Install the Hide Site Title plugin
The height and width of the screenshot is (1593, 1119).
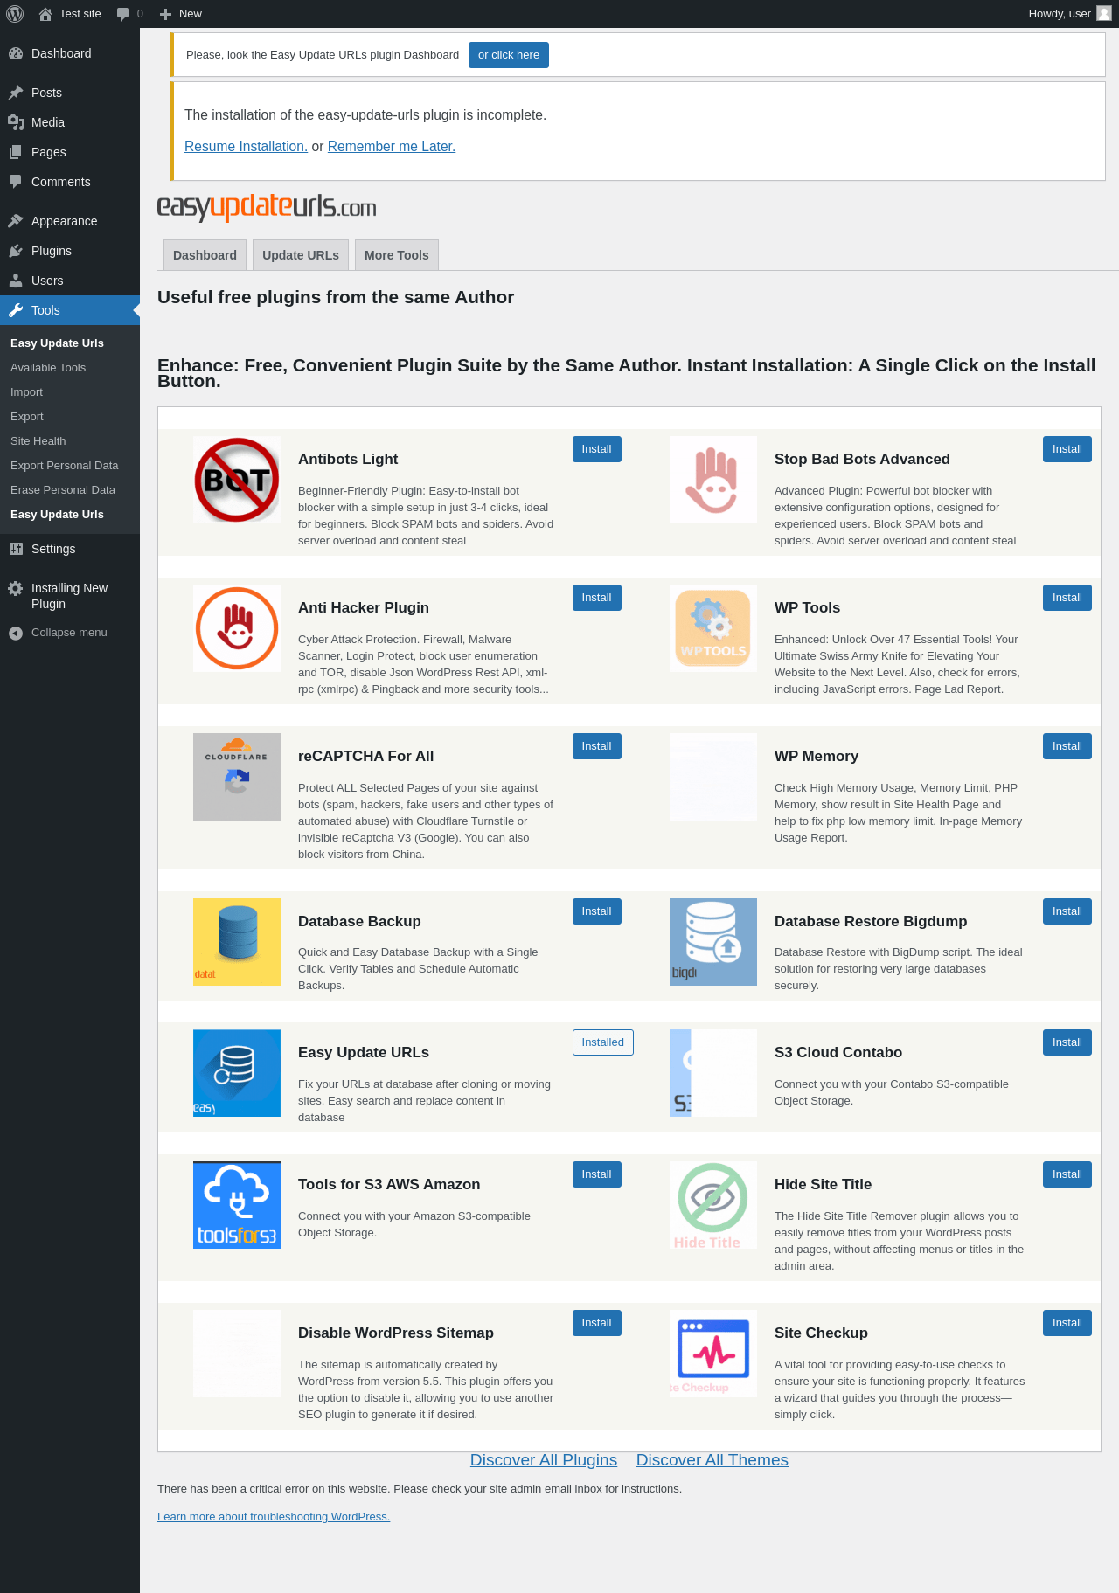pyautogui.click(x=1067, y=1174)
